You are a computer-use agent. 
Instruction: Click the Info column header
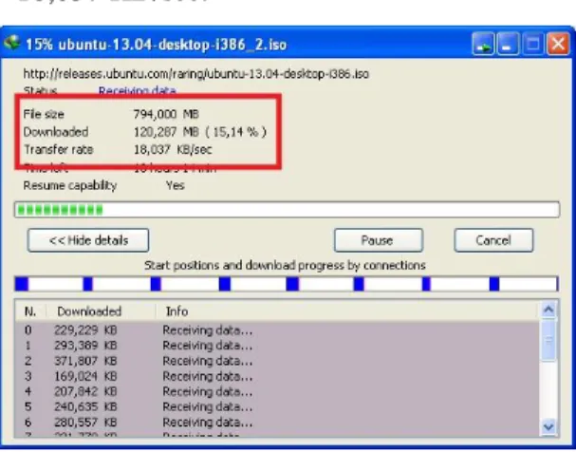[347, 311]
